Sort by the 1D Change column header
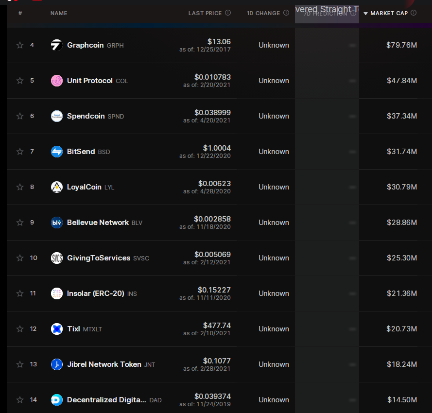 (263, 13)
